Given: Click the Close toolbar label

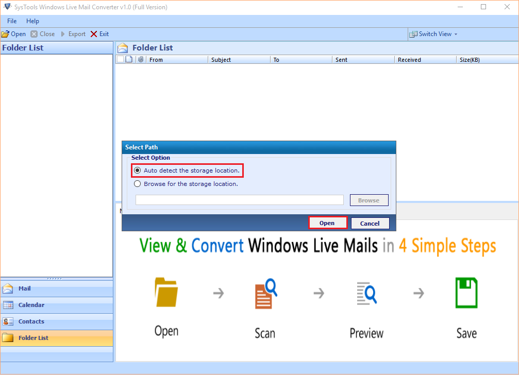Looking at the screenshot, I should tap(47, 34).
